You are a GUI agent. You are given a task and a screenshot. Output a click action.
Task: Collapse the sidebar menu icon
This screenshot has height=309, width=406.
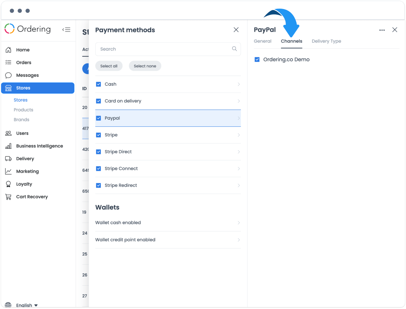tap(66, 30)
